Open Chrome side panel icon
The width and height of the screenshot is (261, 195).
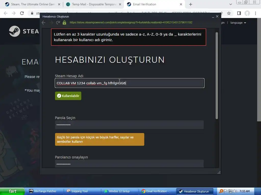coord(239,13)
